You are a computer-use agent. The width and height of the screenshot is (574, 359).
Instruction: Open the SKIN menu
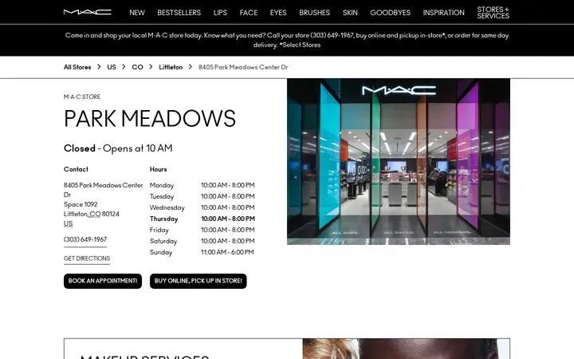(350, 13)
